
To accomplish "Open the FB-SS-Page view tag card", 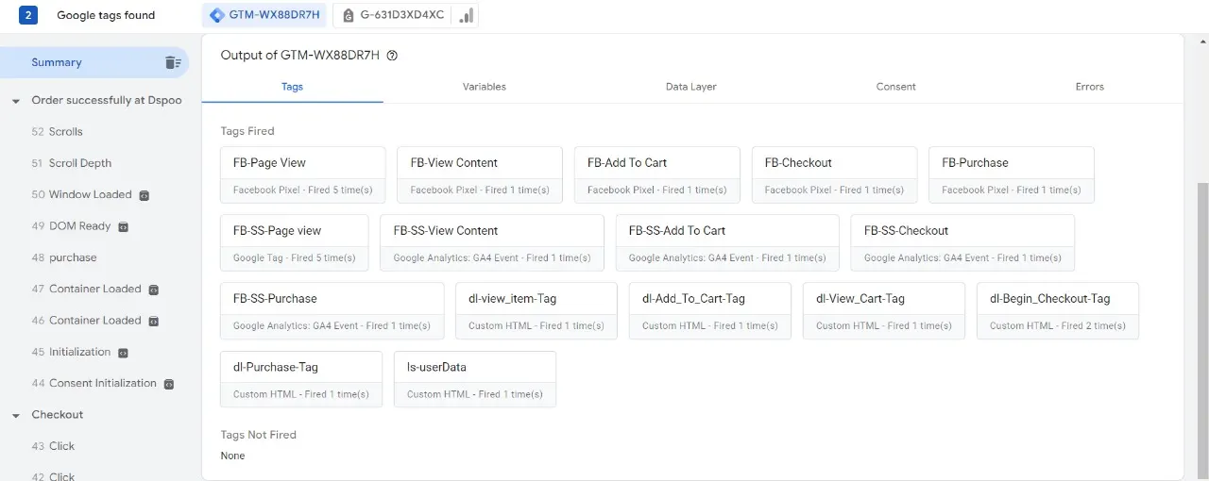I will [x=295, y=242].
